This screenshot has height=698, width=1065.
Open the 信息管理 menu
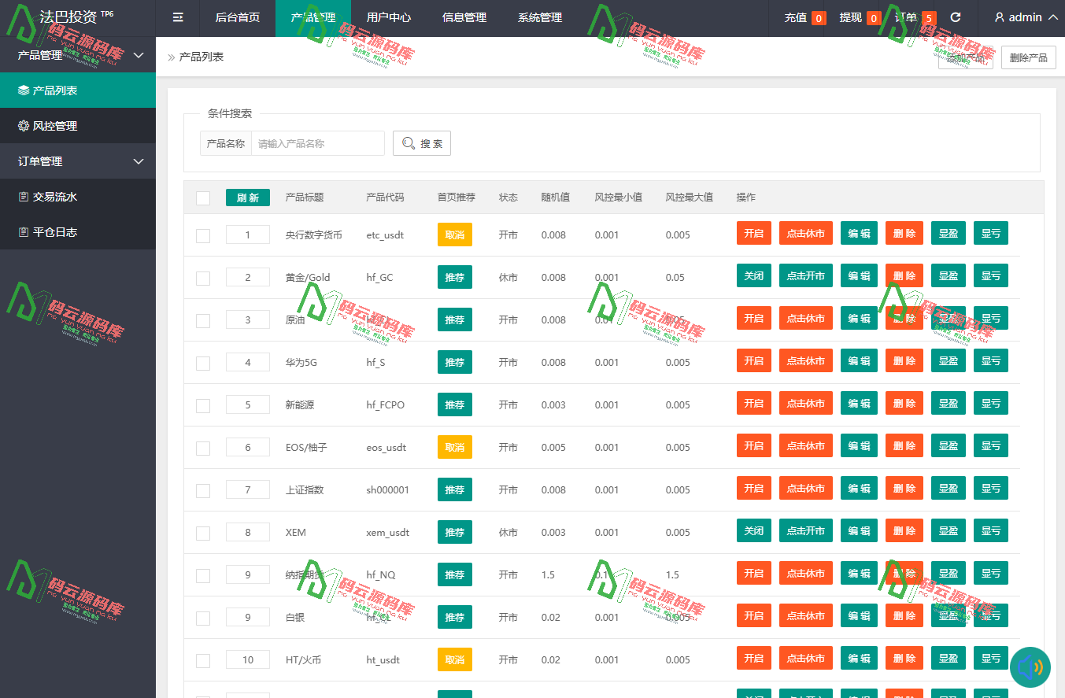point(464,17)
